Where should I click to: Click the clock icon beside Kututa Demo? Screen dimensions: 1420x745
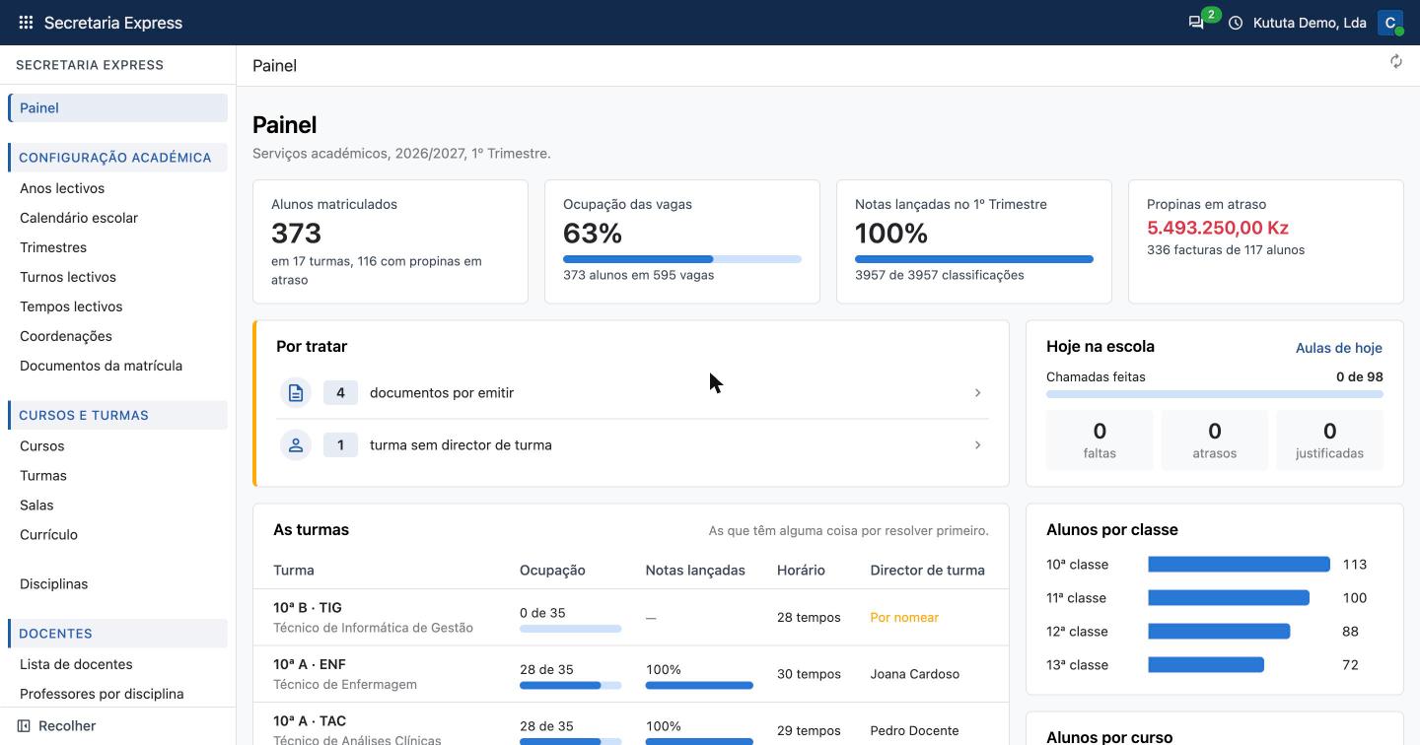point(1236,23)
